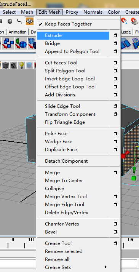
Task: Open Merge Edge Tool options box
Action: [115, 204]
